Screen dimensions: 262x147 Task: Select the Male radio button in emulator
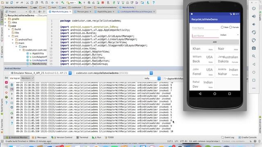(x=222, y=27)
